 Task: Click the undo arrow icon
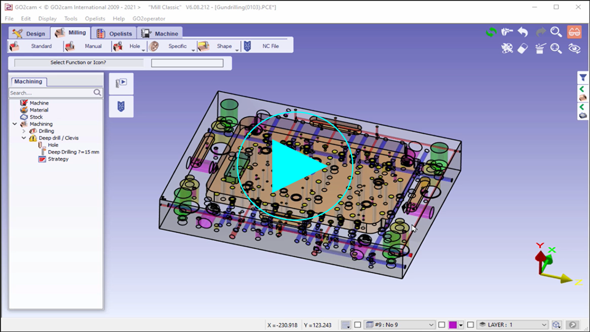click(523, 32)
